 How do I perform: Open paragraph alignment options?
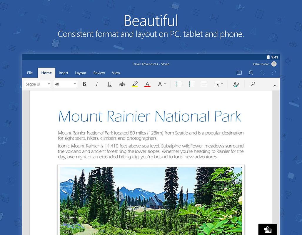pos(204,84)
